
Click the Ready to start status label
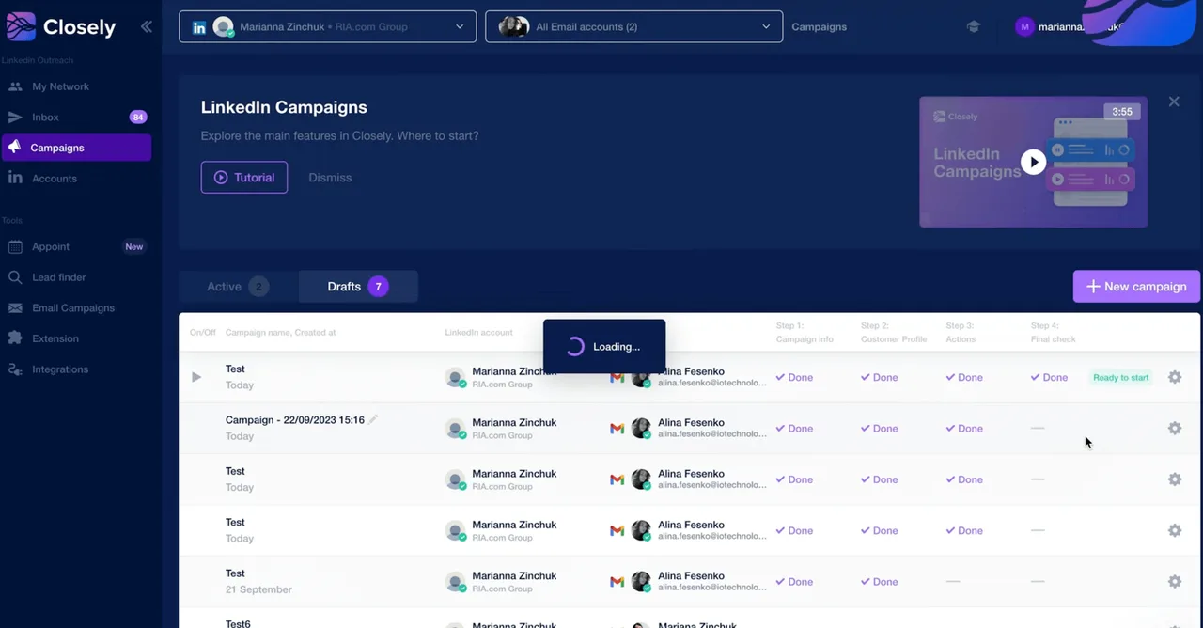pyautogui.click(x=1120, y=377)
